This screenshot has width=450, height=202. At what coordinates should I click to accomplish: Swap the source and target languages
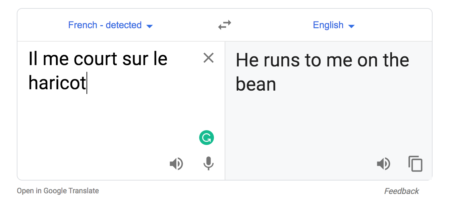224,25
